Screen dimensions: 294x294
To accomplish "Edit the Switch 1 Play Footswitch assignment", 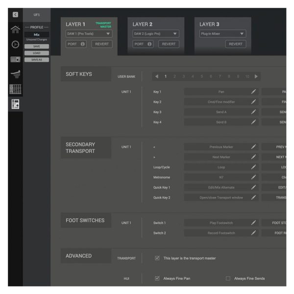I will pos(253,223).
